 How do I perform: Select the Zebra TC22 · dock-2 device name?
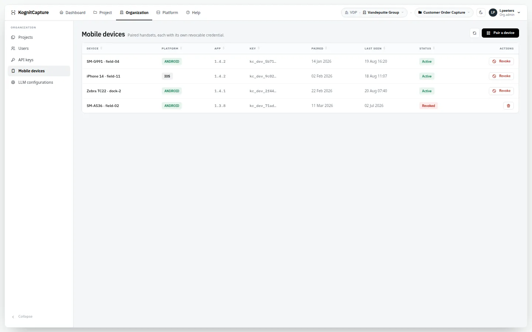click(x=104, y=91)
